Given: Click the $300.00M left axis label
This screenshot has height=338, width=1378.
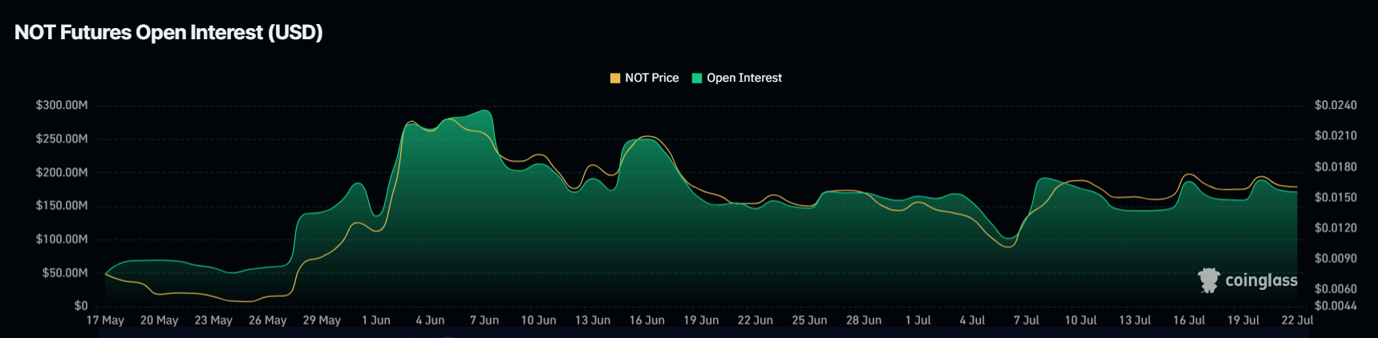Looking at the screenshot, I should point(62,105).
